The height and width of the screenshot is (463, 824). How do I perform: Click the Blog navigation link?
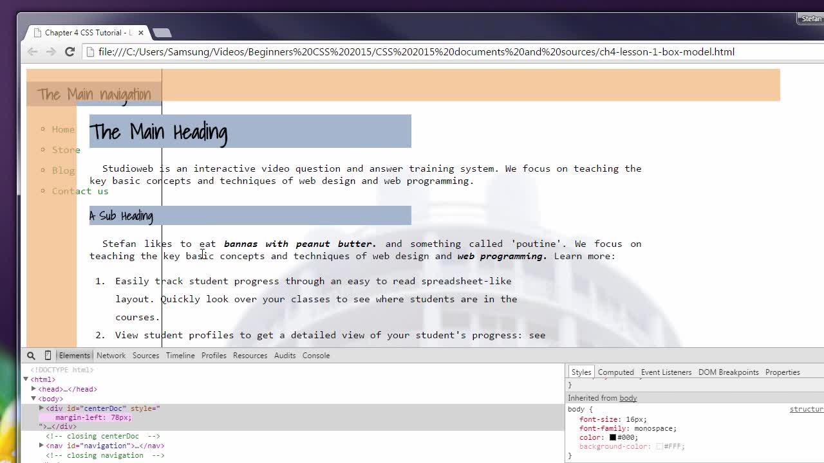point(63,170)
